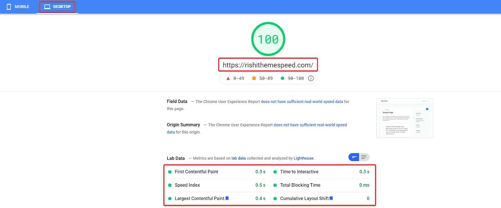Click the Field Data heading
Viewport: 501px width, 208px height.
tap(177, 101)
